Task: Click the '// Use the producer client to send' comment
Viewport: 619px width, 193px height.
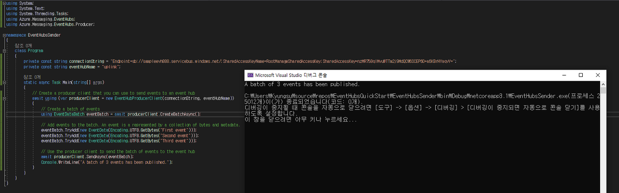Action: click(118, 151)
